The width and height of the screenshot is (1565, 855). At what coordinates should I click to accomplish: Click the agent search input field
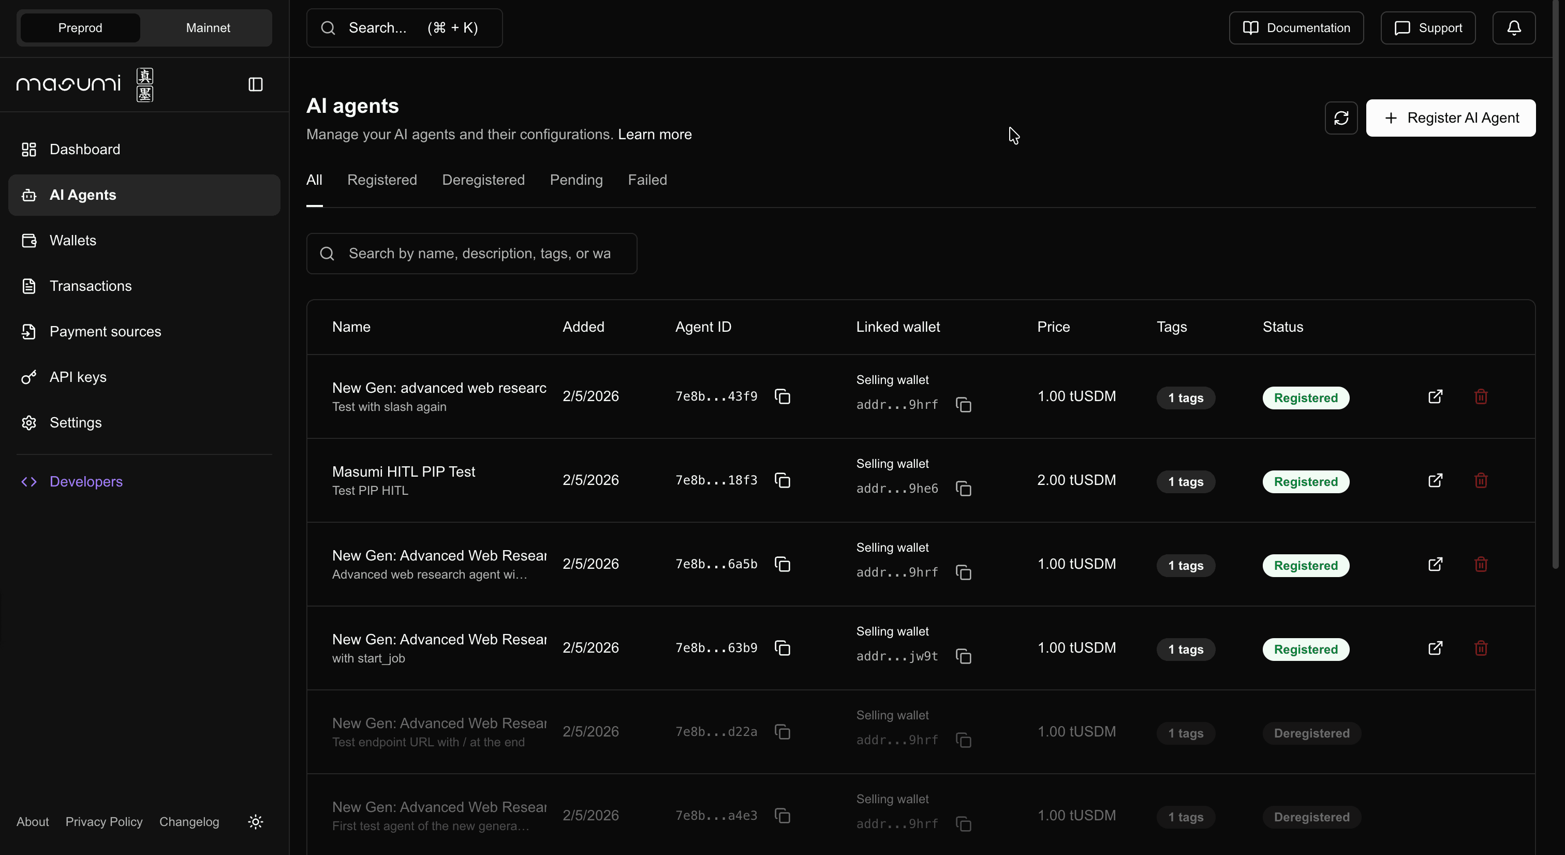(472, 254)
